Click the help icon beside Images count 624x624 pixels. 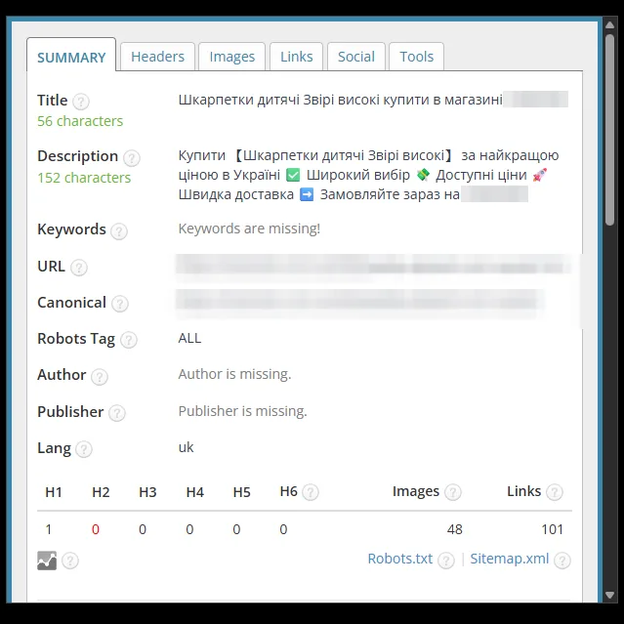(453, 492)
